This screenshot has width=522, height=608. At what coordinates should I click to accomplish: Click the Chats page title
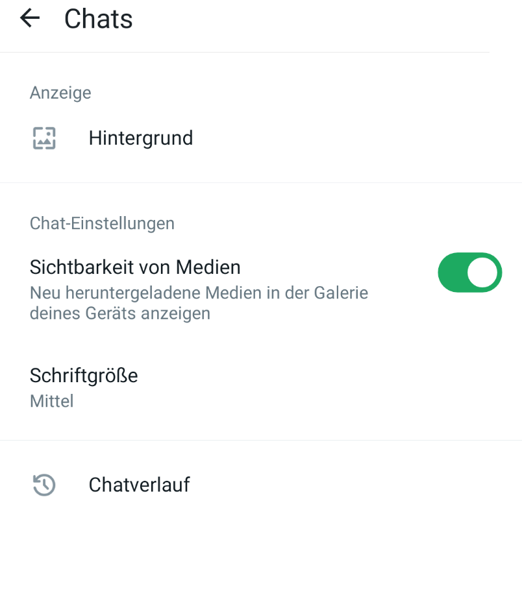point(99,19)
